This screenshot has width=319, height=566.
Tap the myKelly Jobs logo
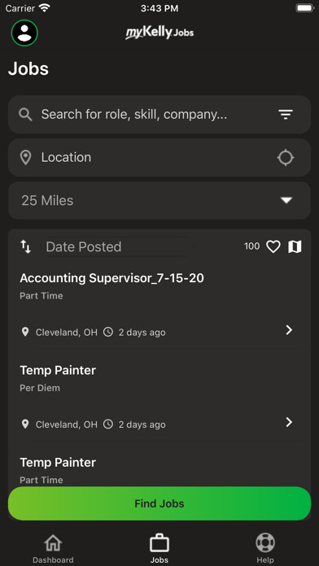(x=159, y=33)
